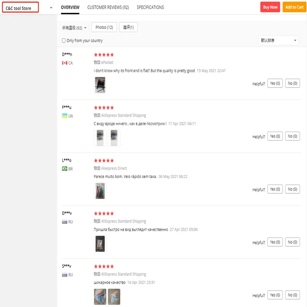Filter reviews by 追评(1)
Screen dimensions: 307x307
coord(128,27)
